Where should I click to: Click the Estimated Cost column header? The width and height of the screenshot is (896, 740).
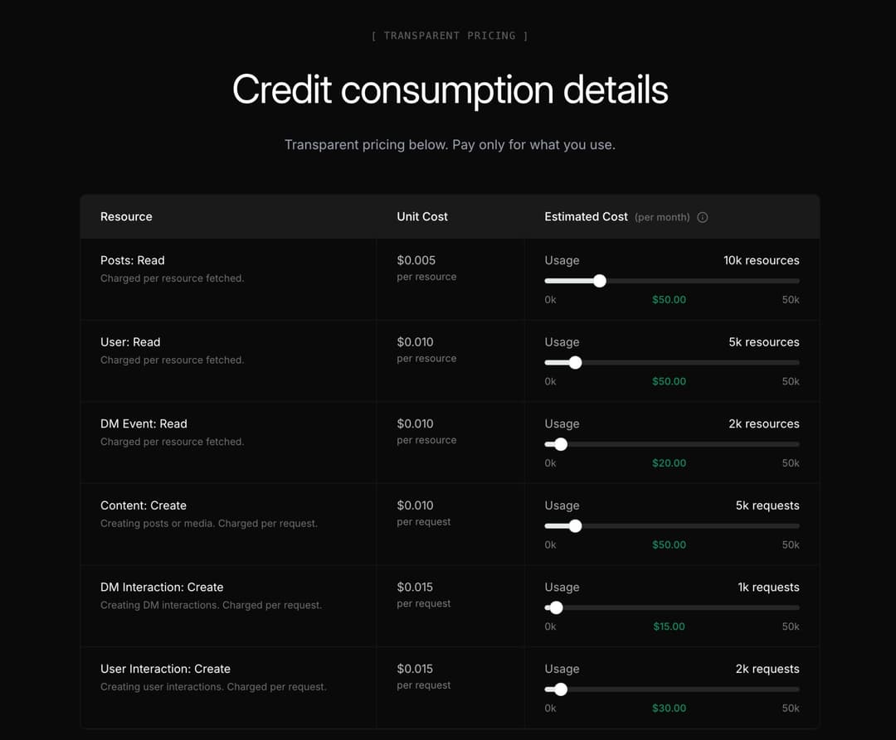click(x=587, y=216)
